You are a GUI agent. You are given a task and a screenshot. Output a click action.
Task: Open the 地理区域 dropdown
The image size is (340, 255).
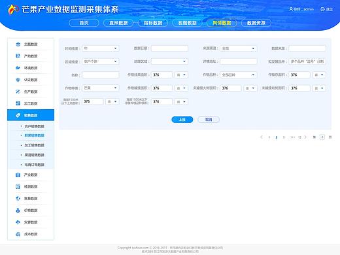coord(169,61)
